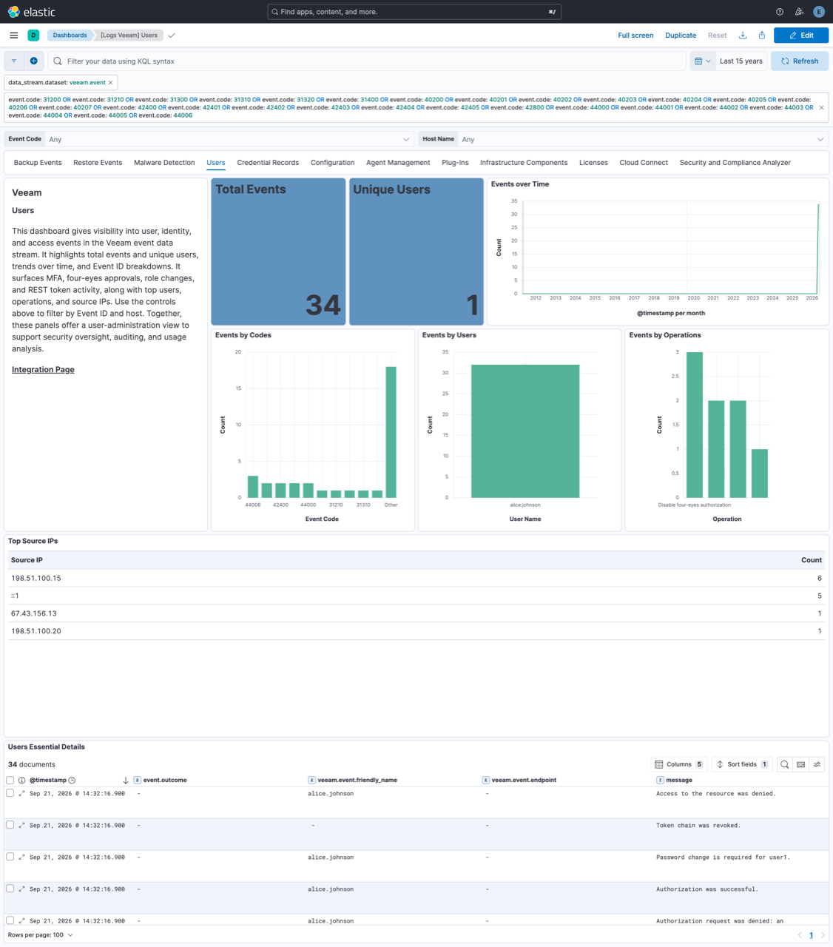
Task: Go to previous table page arrow
Action: [800, 935]
